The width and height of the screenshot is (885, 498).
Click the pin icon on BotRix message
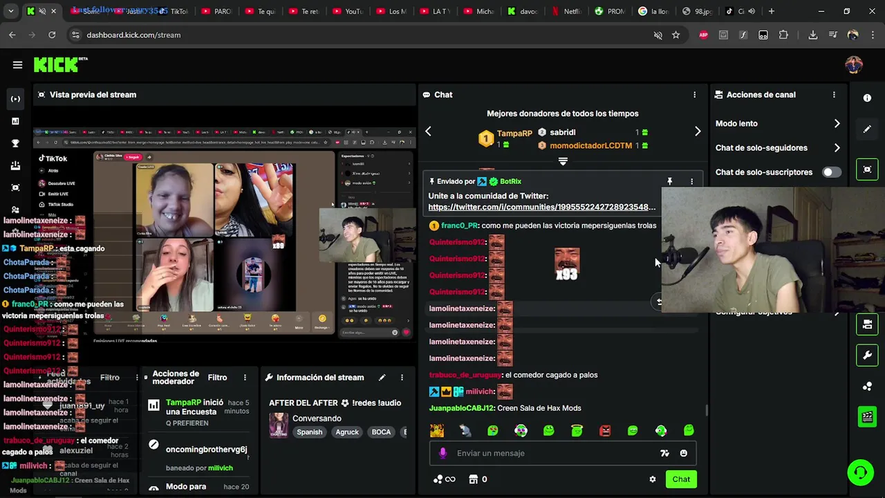click(x=669, y=181)
